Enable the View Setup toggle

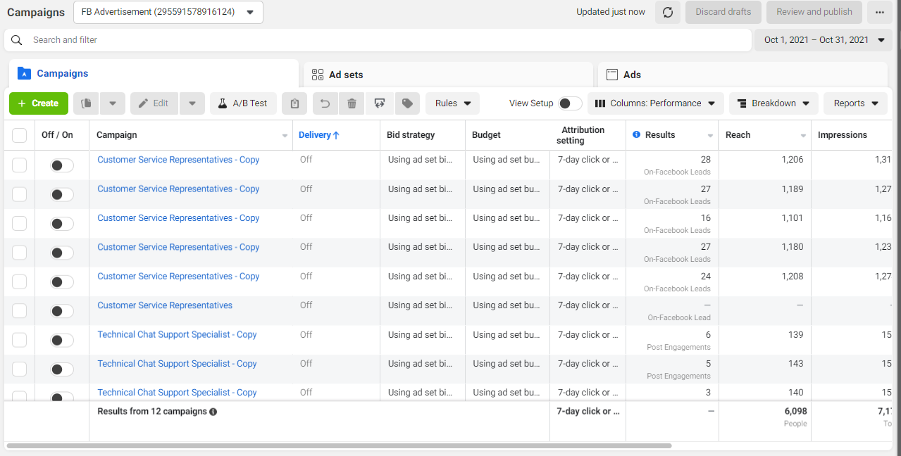click(570, 103)
